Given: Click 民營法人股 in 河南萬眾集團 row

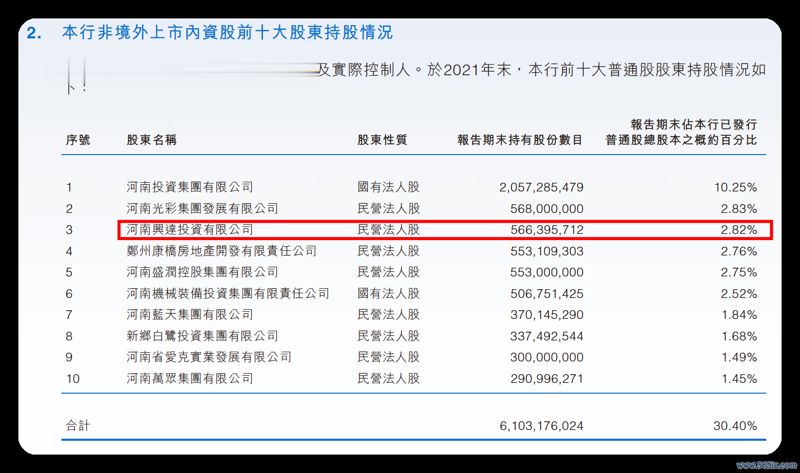Looking at the screenshot, I should pos(389,379).
